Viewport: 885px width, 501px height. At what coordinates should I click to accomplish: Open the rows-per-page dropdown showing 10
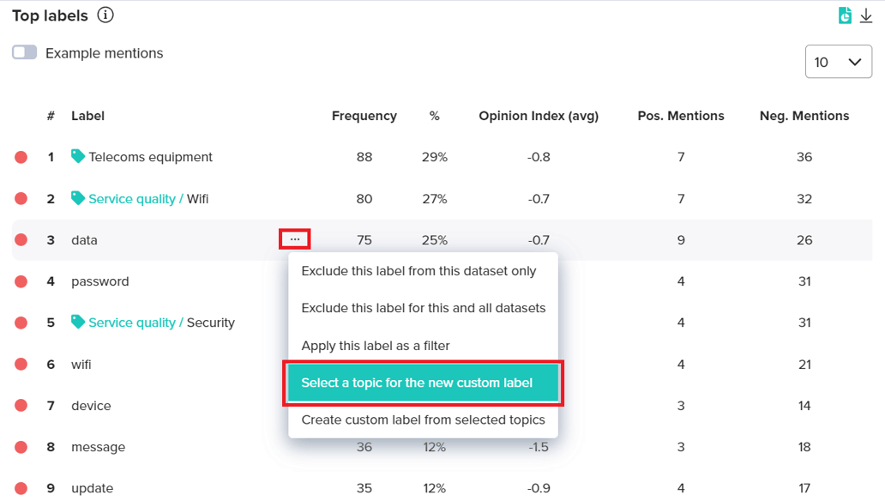pyautogui.click(x=838, y=62)
